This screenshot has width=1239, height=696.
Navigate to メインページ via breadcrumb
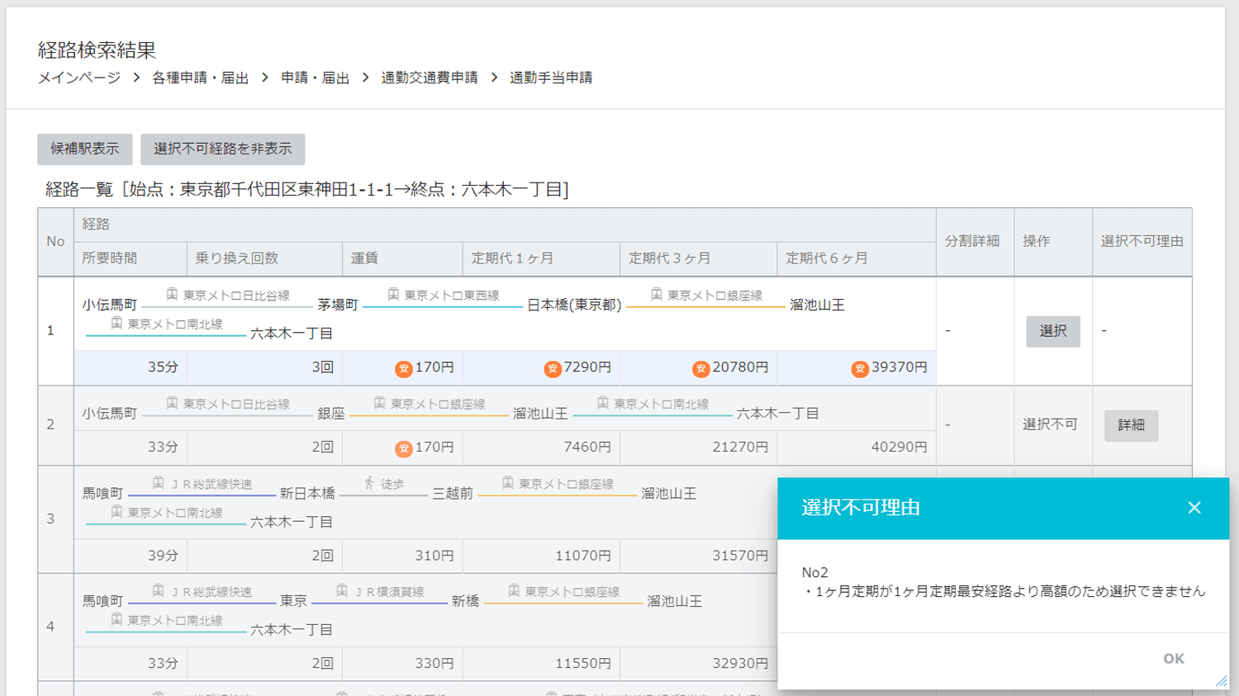(x=80, y=78)
